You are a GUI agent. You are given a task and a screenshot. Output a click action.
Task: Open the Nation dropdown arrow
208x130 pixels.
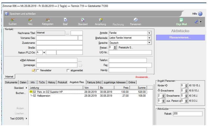(44, 53)
